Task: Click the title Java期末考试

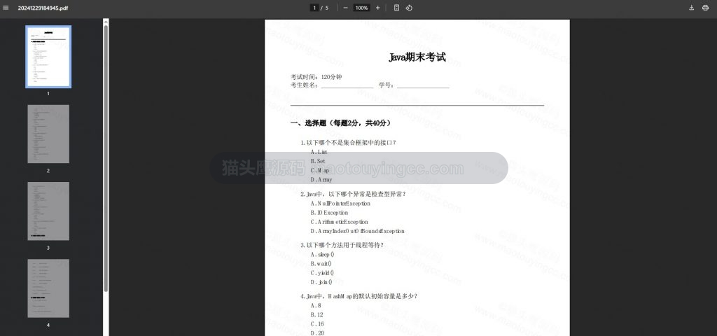Action: click(417, 57)
